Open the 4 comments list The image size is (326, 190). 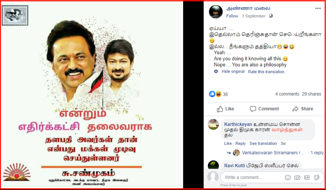(x=287, y=94)
